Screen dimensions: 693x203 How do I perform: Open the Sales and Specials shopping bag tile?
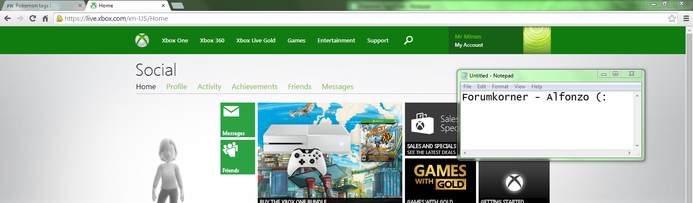pos(431,129)
